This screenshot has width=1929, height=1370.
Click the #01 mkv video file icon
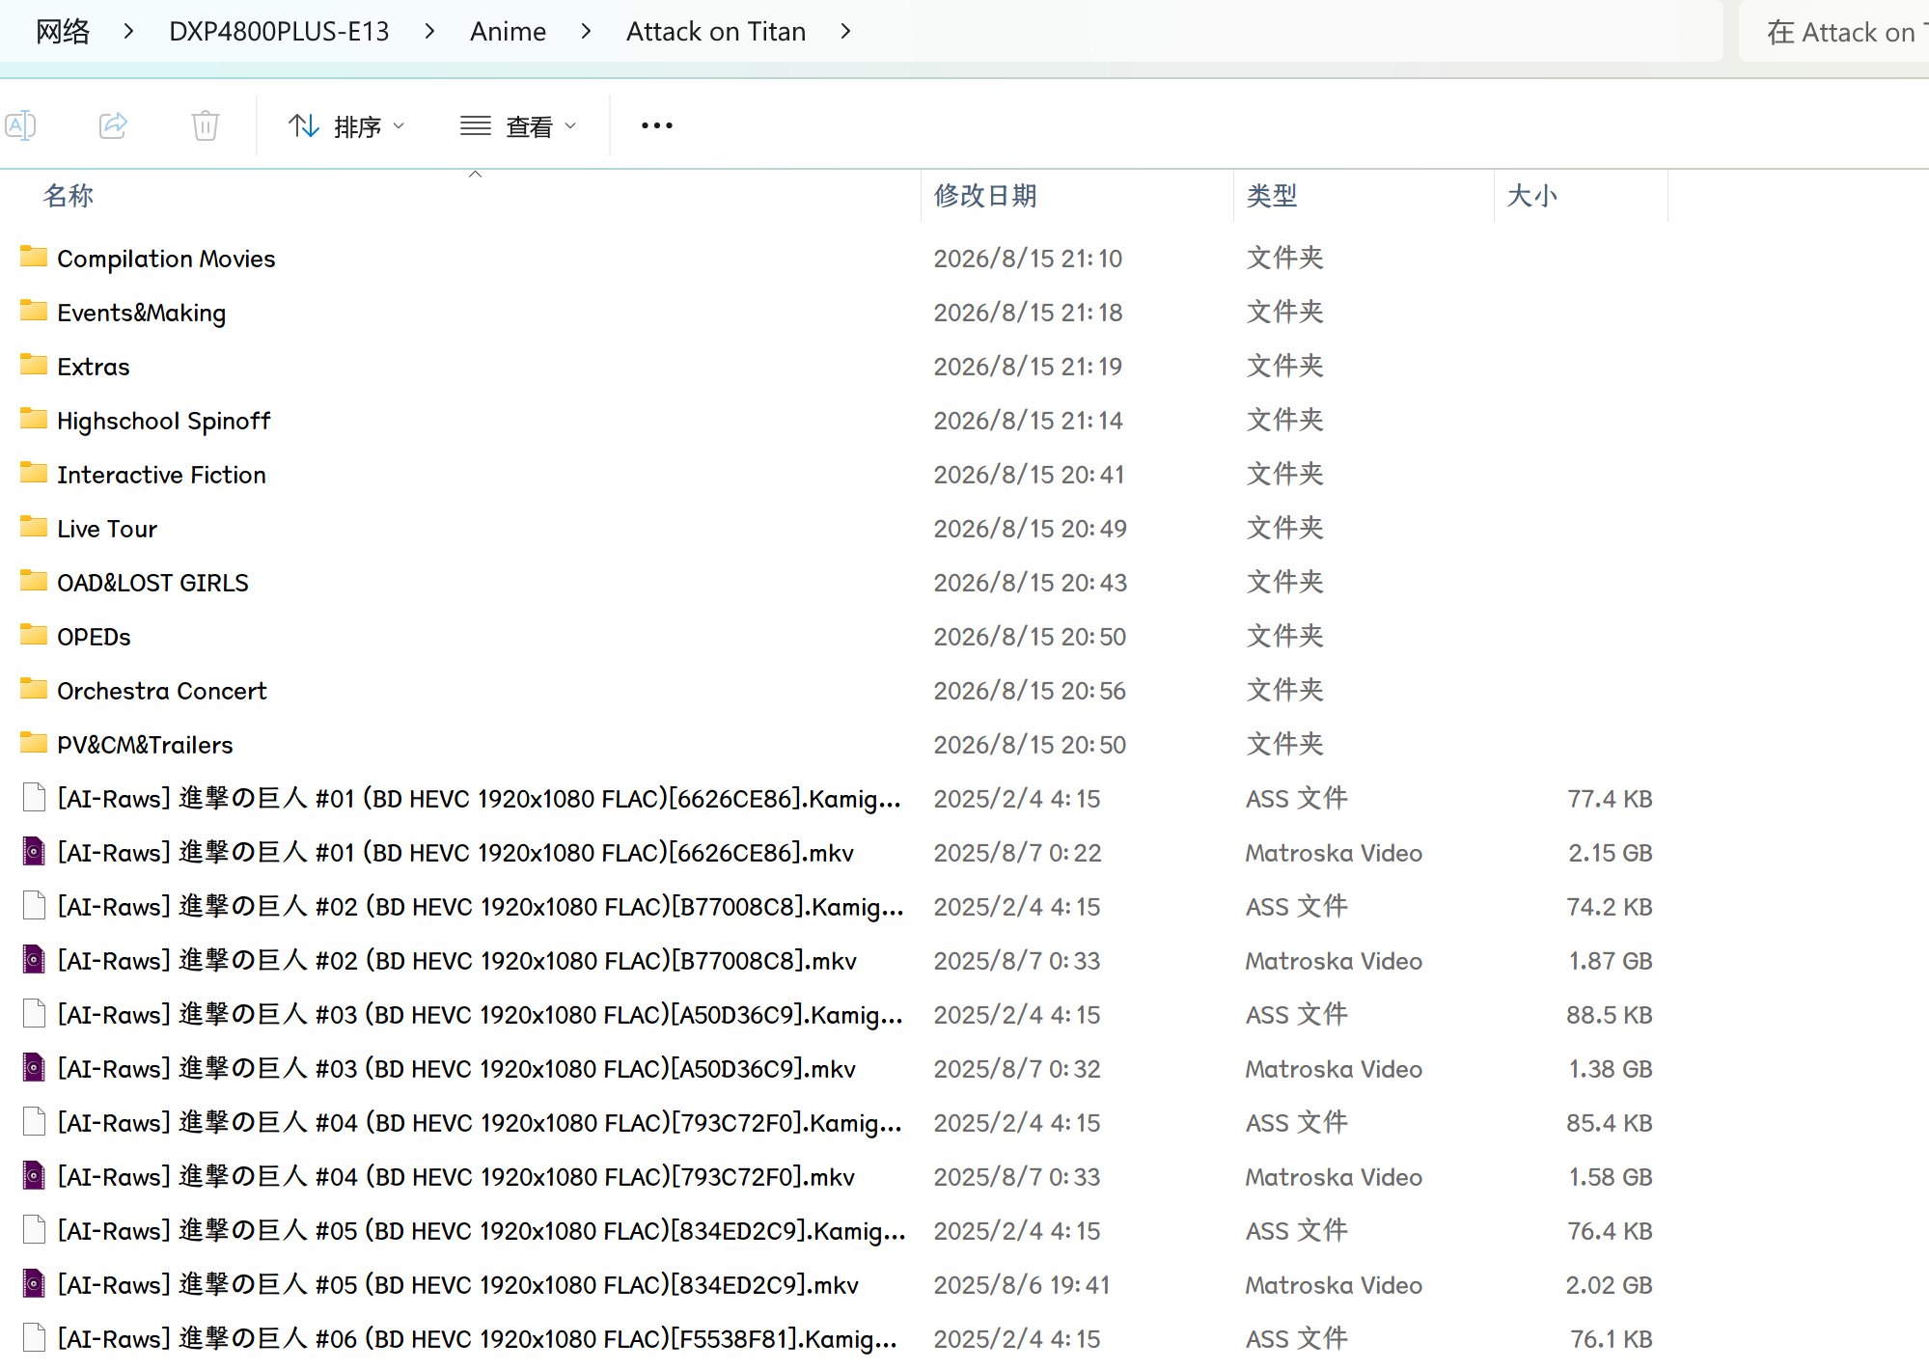[34, 852]
